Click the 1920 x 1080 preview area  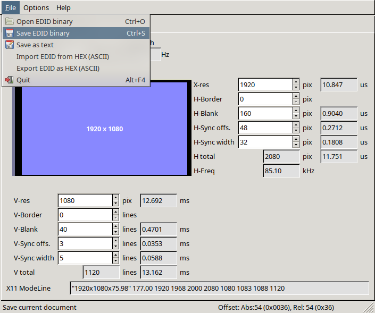tap(104, 129)
